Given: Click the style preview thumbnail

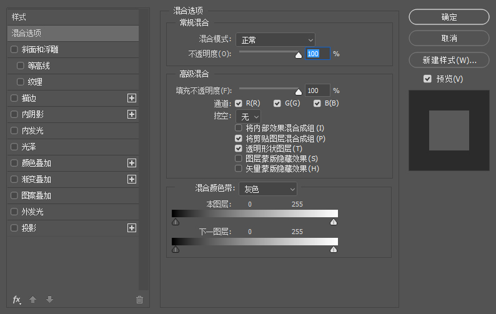Looking at the screenshot, I should [449, 130].
